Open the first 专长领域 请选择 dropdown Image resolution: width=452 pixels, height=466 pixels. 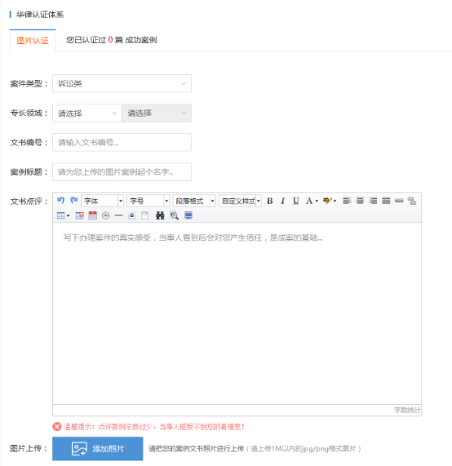click(87, 113)
